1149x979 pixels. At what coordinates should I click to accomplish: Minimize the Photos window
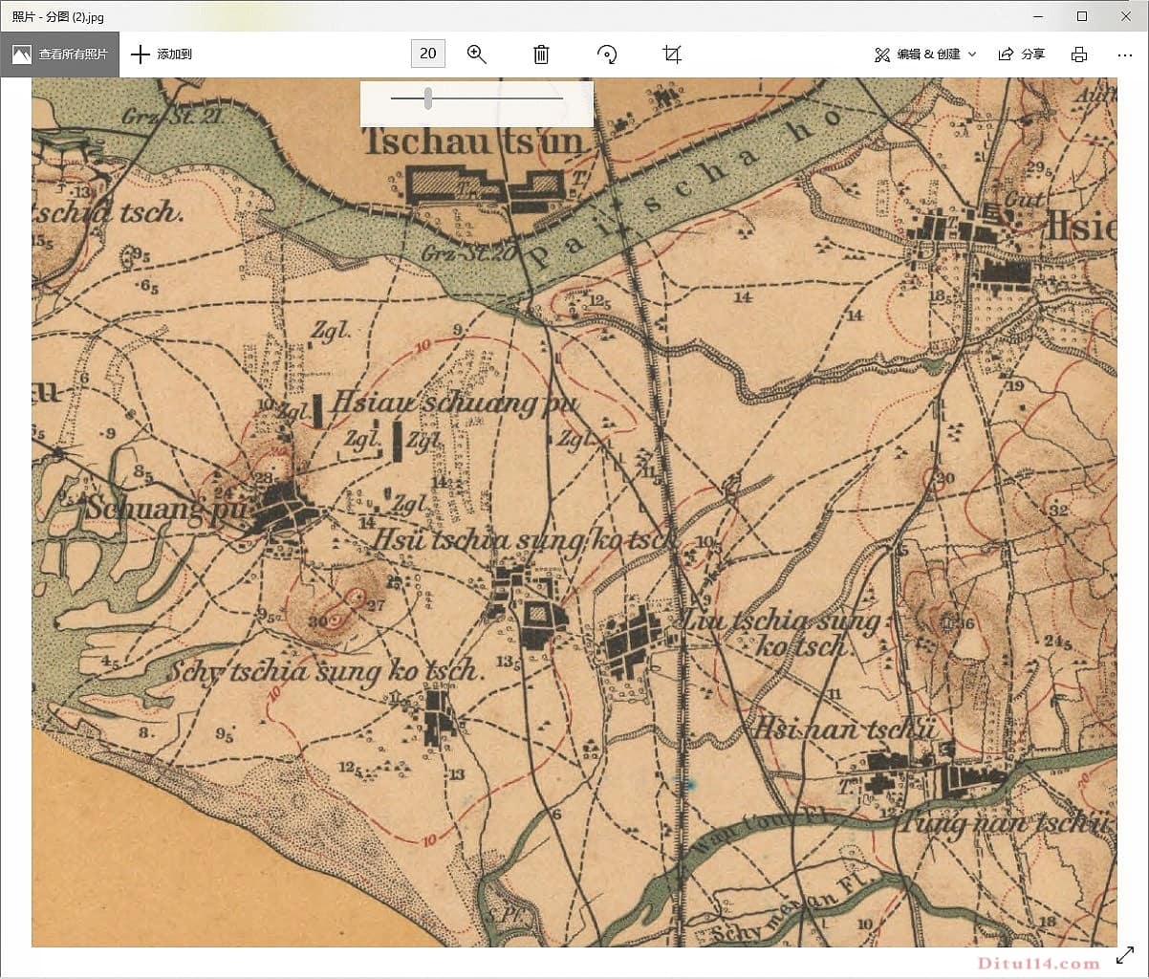(1038, 16)
